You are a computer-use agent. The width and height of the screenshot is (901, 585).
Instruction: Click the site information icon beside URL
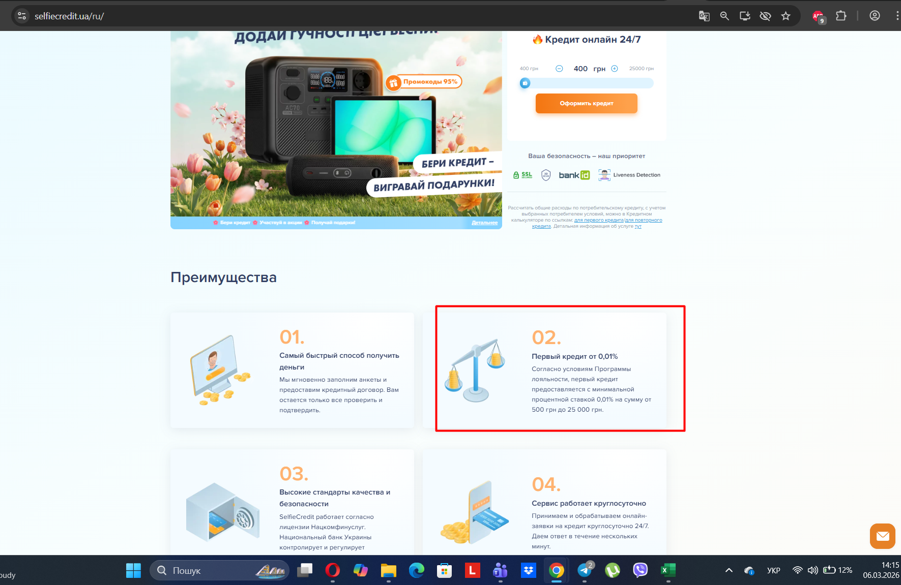click(22, 16)
